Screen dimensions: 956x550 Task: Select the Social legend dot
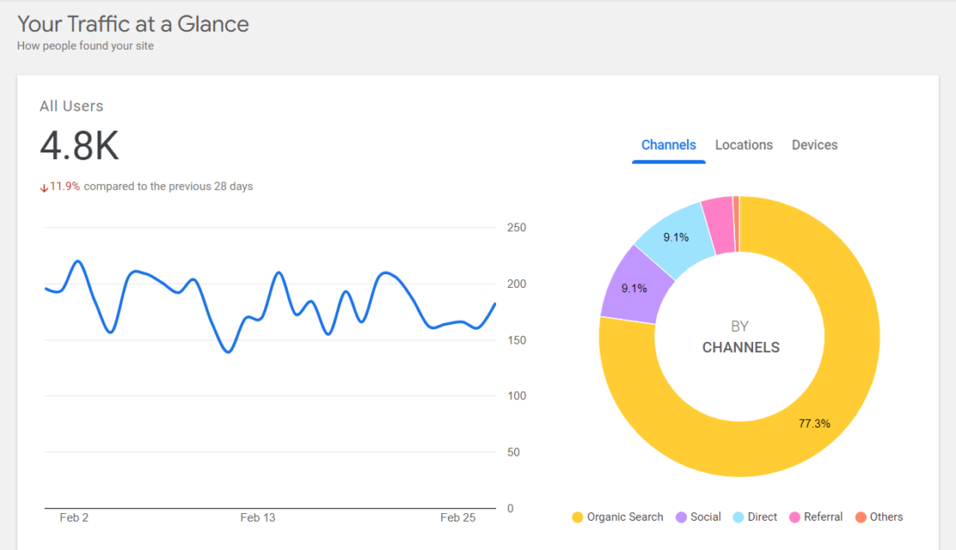[681, 517]
